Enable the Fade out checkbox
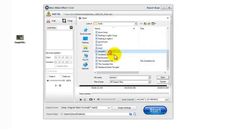The image size is (230, 129). pyautogui.click(x=61, y=76)
